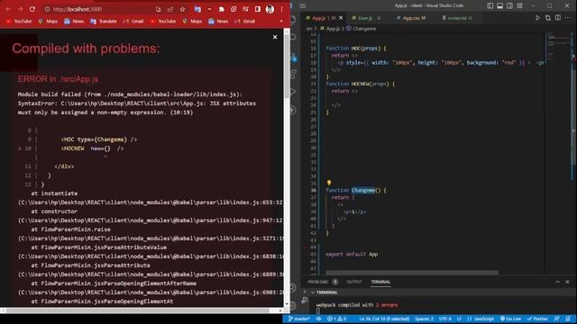Open the Translate bookmark
577x324 pixels.
(104, 22)
